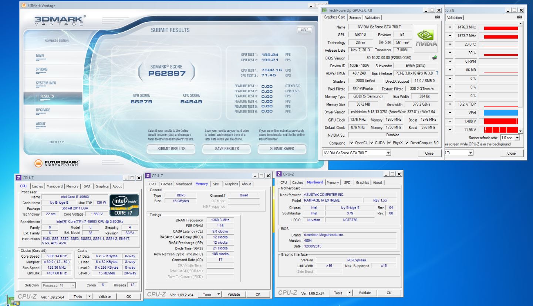Toggle the OpenCL checkbox in GPU-Z
The width and height of the screenshot is (533, 306).
click(351, 143)
